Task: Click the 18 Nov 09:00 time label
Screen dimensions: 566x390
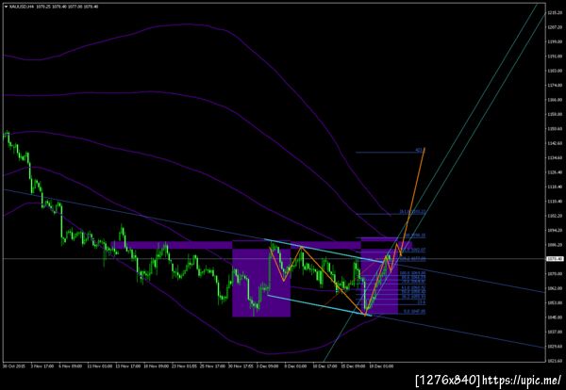Action: click(x=157, y=366)
